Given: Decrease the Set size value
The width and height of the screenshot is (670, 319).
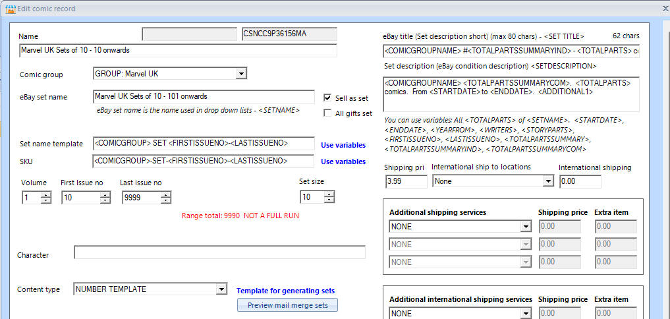Looking at the screenshot, I should point(329,200).
